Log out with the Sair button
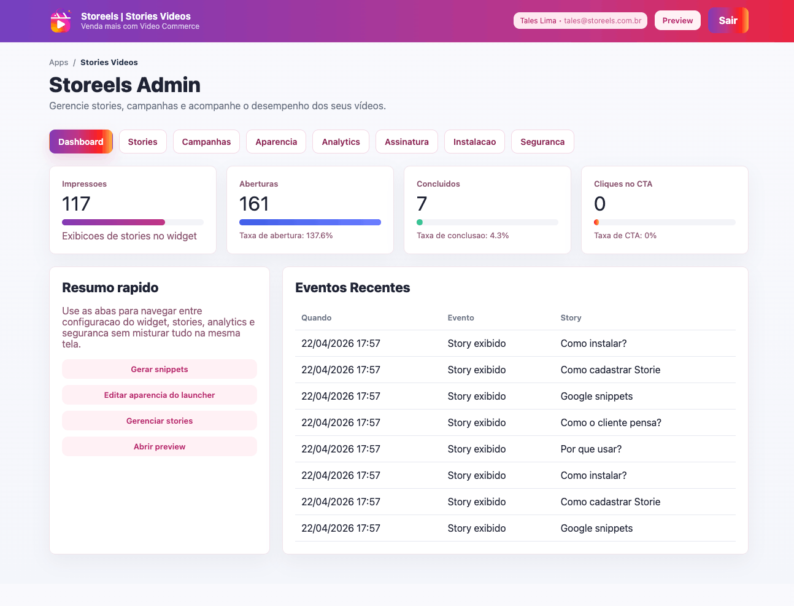The height and width of the screenshot is (606, 794). coord(728,20)
